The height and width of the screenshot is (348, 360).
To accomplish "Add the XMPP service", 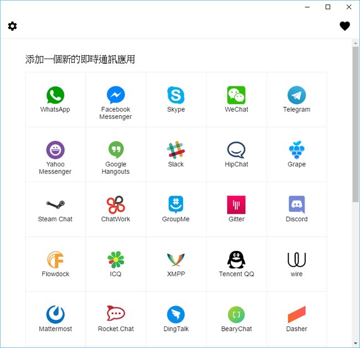I will point(176,264).
